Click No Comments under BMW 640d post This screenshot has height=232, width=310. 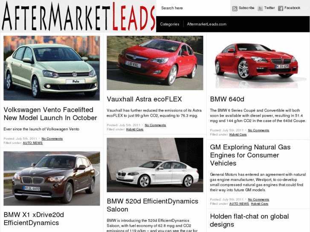tap(258, 130)
